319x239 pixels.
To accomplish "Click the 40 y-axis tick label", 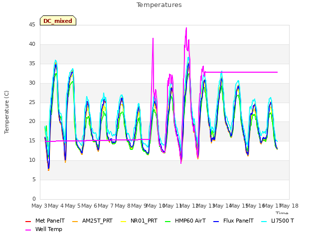I will pyautogui.click(x=32, y=44).
